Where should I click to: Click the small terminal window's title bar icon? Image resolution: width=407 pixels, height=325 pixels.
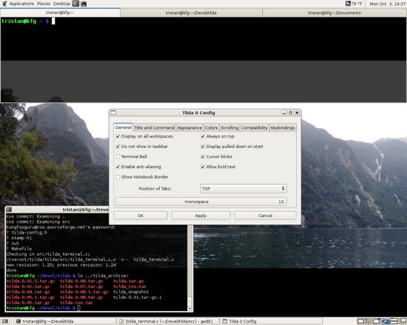(9, 209)
